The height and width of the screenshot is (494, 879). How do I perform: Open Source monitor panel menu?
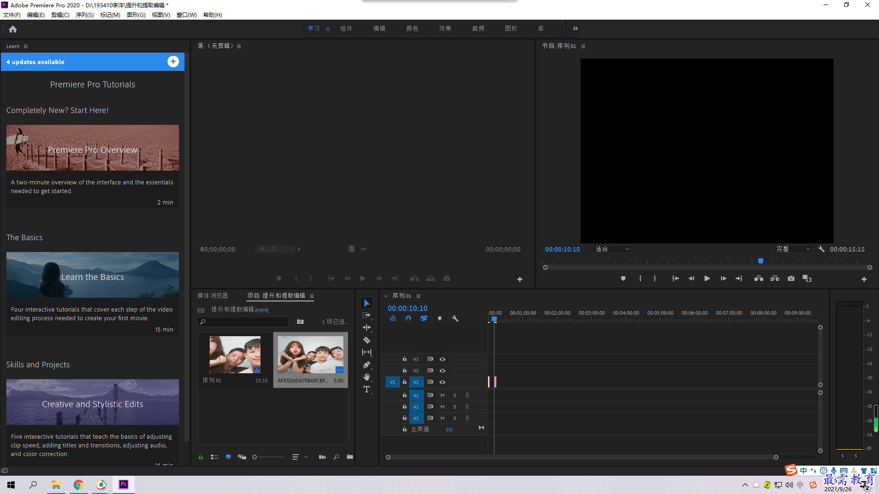(239, 46)
